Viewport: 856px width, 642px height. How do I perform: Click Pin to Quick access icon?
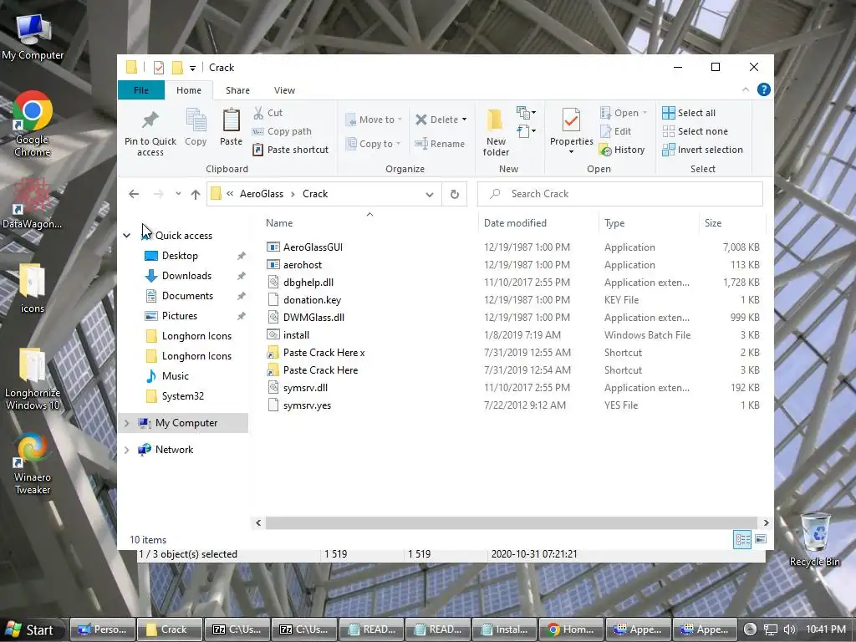coord(150,120)
